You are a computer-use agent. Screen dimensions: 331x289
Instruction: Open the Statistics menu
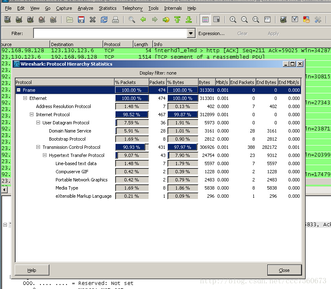108,8
